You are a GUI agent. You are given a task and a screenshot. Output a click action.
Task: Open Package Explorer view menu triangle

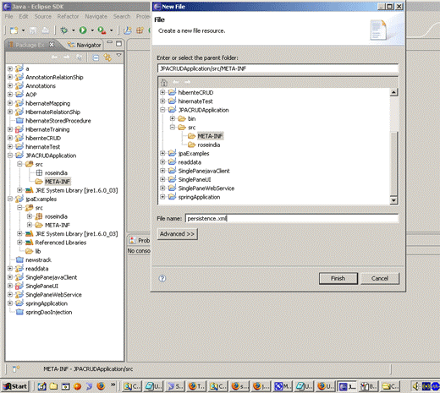click(119, 56)
